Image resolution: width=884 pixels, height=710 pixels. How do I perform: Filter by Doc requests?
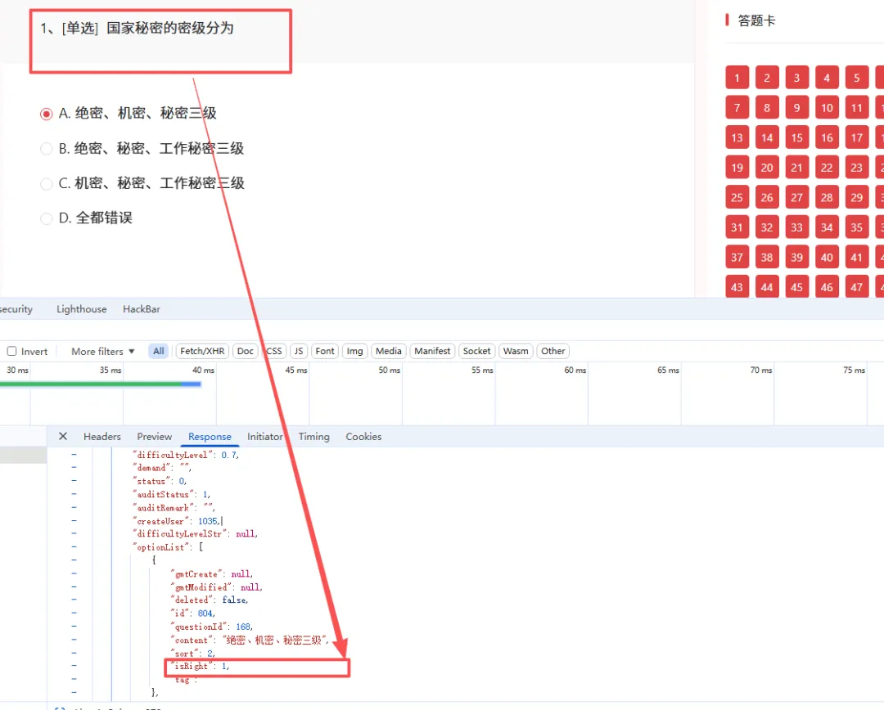(246, 351)
